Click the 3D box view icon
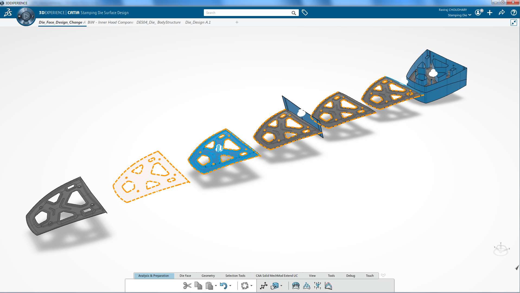The image size is (520, 293). [275, 286]
